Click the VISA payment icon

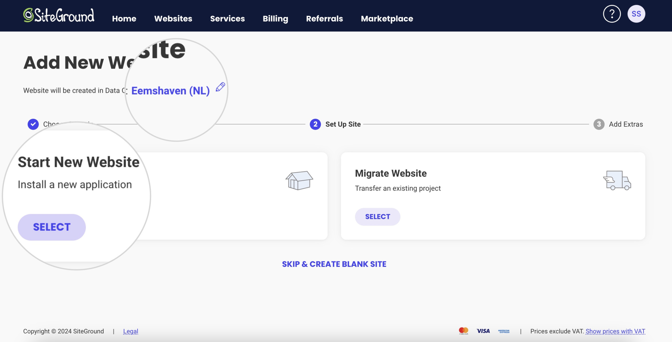483,331
